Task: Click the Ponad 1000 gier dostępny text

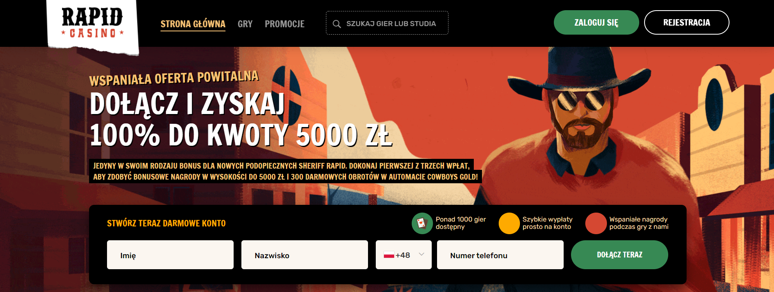Action: point(461,223)
